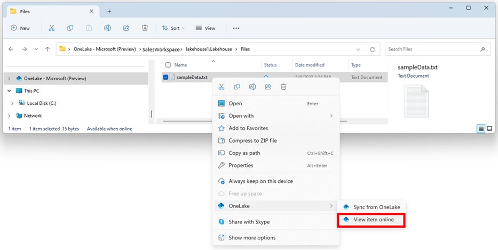
Task: Click the Copy icon in the toolbar
Action: [x=70, y=28]
